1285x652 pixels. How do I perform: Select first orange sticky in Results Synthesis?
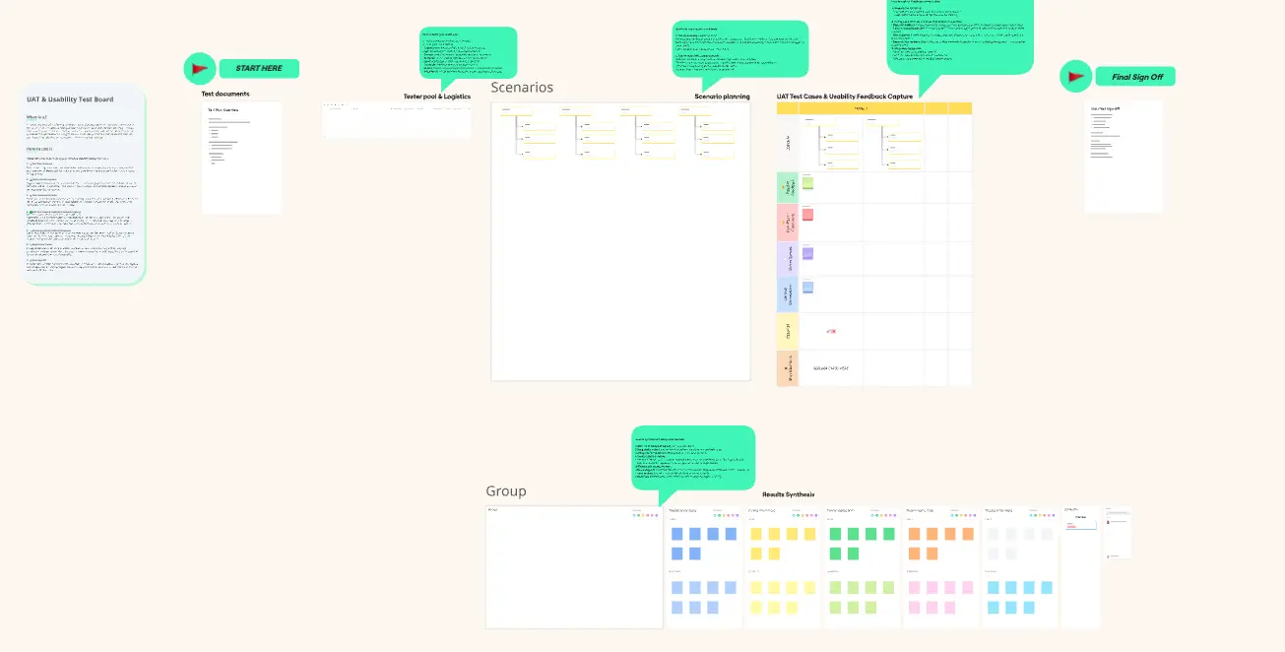(x=913, y=534)
